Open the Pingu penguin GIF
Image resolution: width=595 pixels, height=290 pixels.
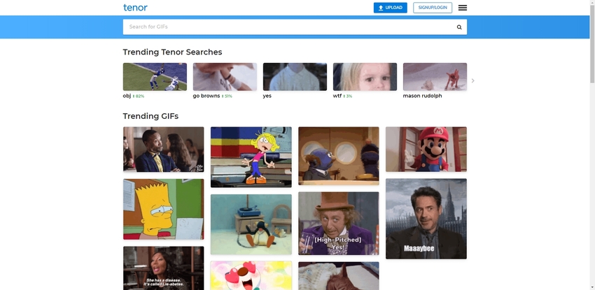(251, 224)
